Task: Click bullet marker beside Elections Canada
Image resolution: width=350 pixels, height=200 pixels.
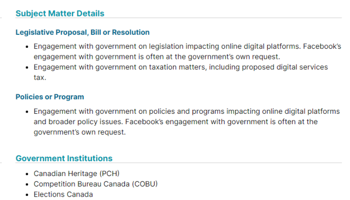Action: coord(27,195)
